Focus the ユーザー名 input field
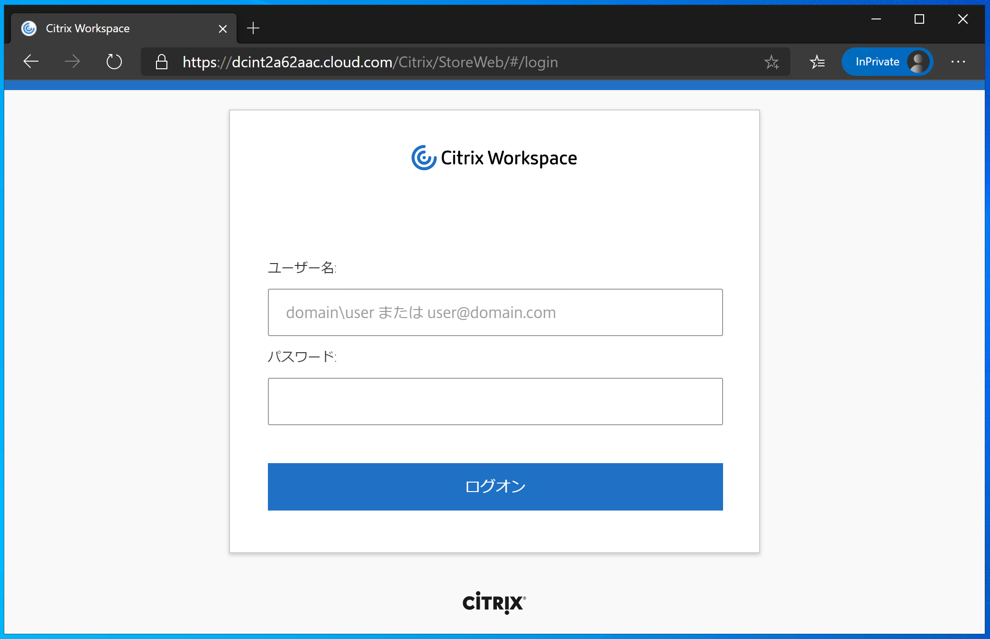This screenshot has width=990, height=639. [495, 312]
